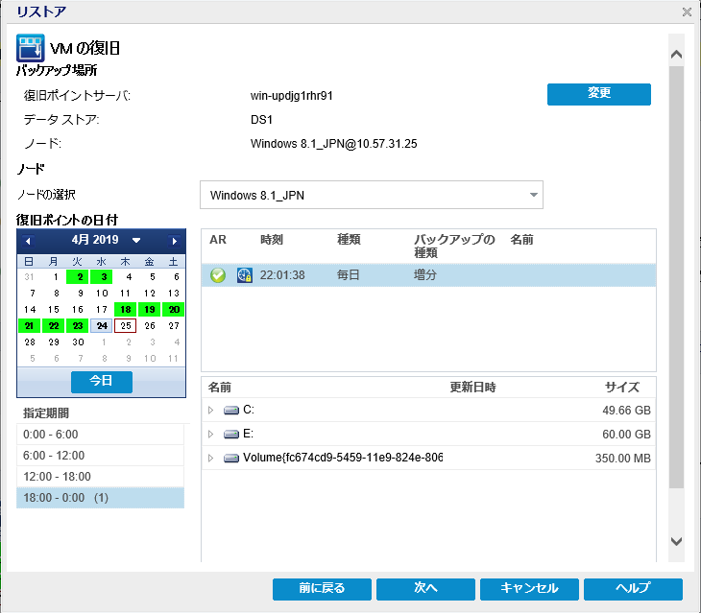Image resolution: width=701 pixels, height=613 pixels.
Task: Click the 350.00 MB size value
Action: click(x=622, y=459)
